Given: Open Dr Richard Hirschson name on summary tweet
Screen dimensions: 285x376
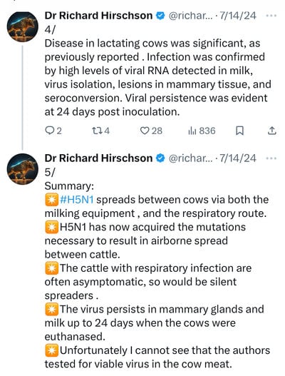Looking at the screenshot, I should pyautogui.click(x=98, y=158).
